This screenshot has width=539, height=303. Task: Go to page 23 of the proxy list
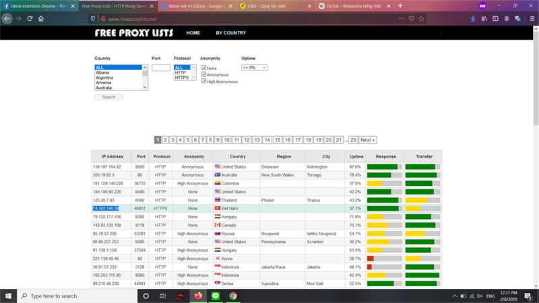click(x=353, y=140)
